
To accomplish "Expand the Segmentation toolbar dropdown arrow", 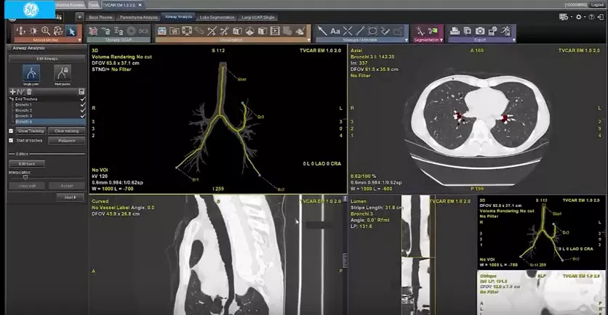I will point(441,40).
